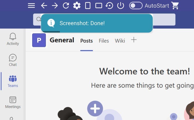
Task: Open settings via the gear icon
Action: pos(77,6)
